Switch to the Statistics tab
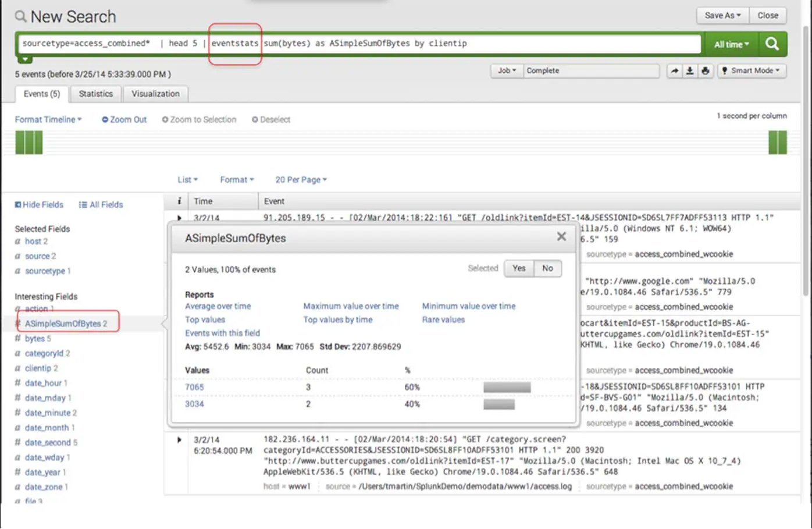The width and height of the screenshot is (812, 529). pyautogui.click(x=95, y=94)
